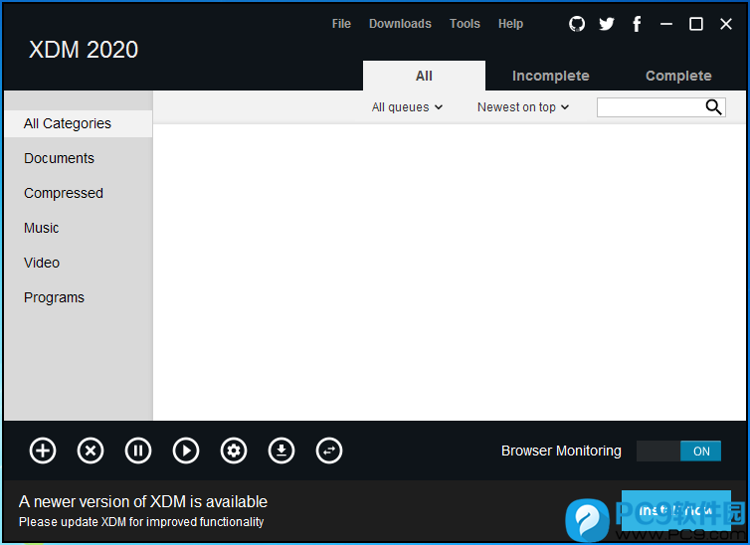Screen dimensions: 750x545
Task: Open video downloader arrow-down icon
Action: pyautogui.click(x=281, y=451)
